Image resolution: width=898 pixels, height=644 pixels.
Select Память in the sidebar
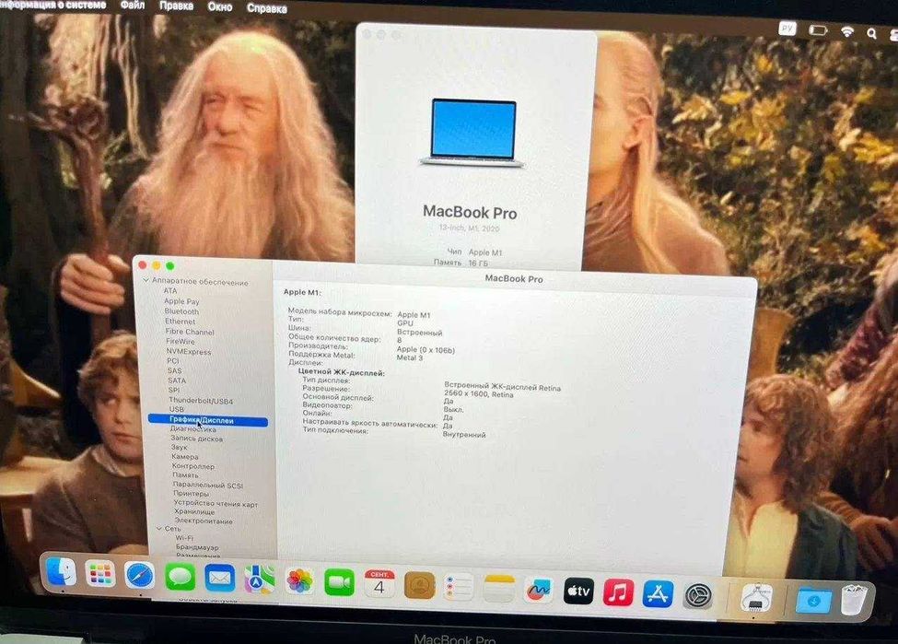point(185,475)
